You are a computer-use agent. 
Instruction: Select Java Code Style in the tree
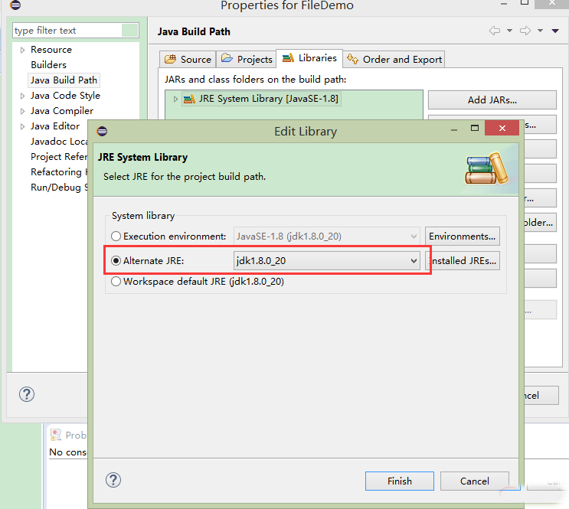[65, 96]
